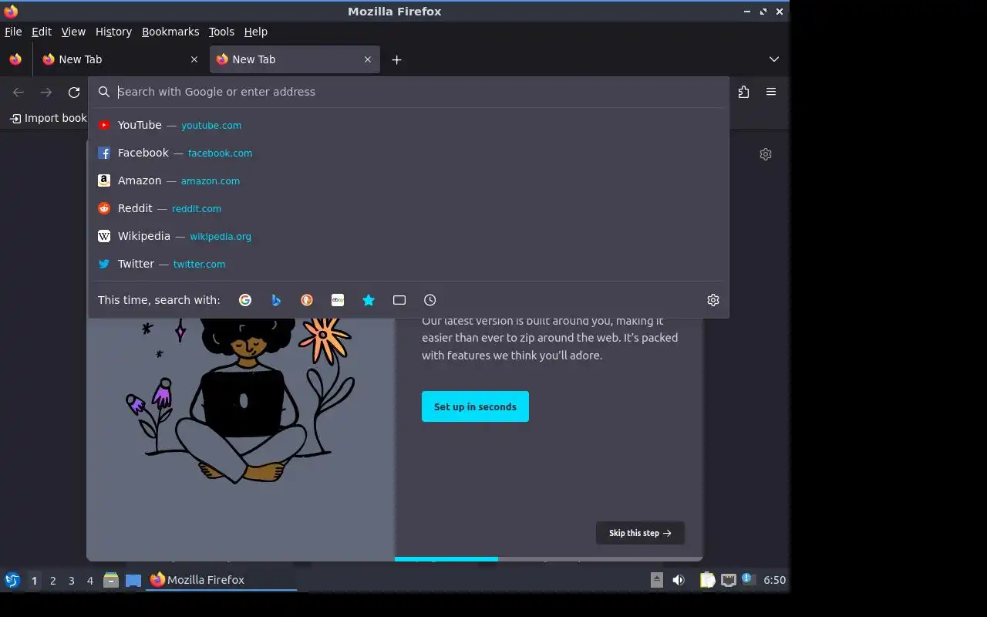This screenshot has width=987, height=617.
Task: Open the volume speaker tray icon
Action: point(679,580)
